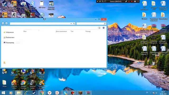Sort by the Размер column header

(88, 31)
